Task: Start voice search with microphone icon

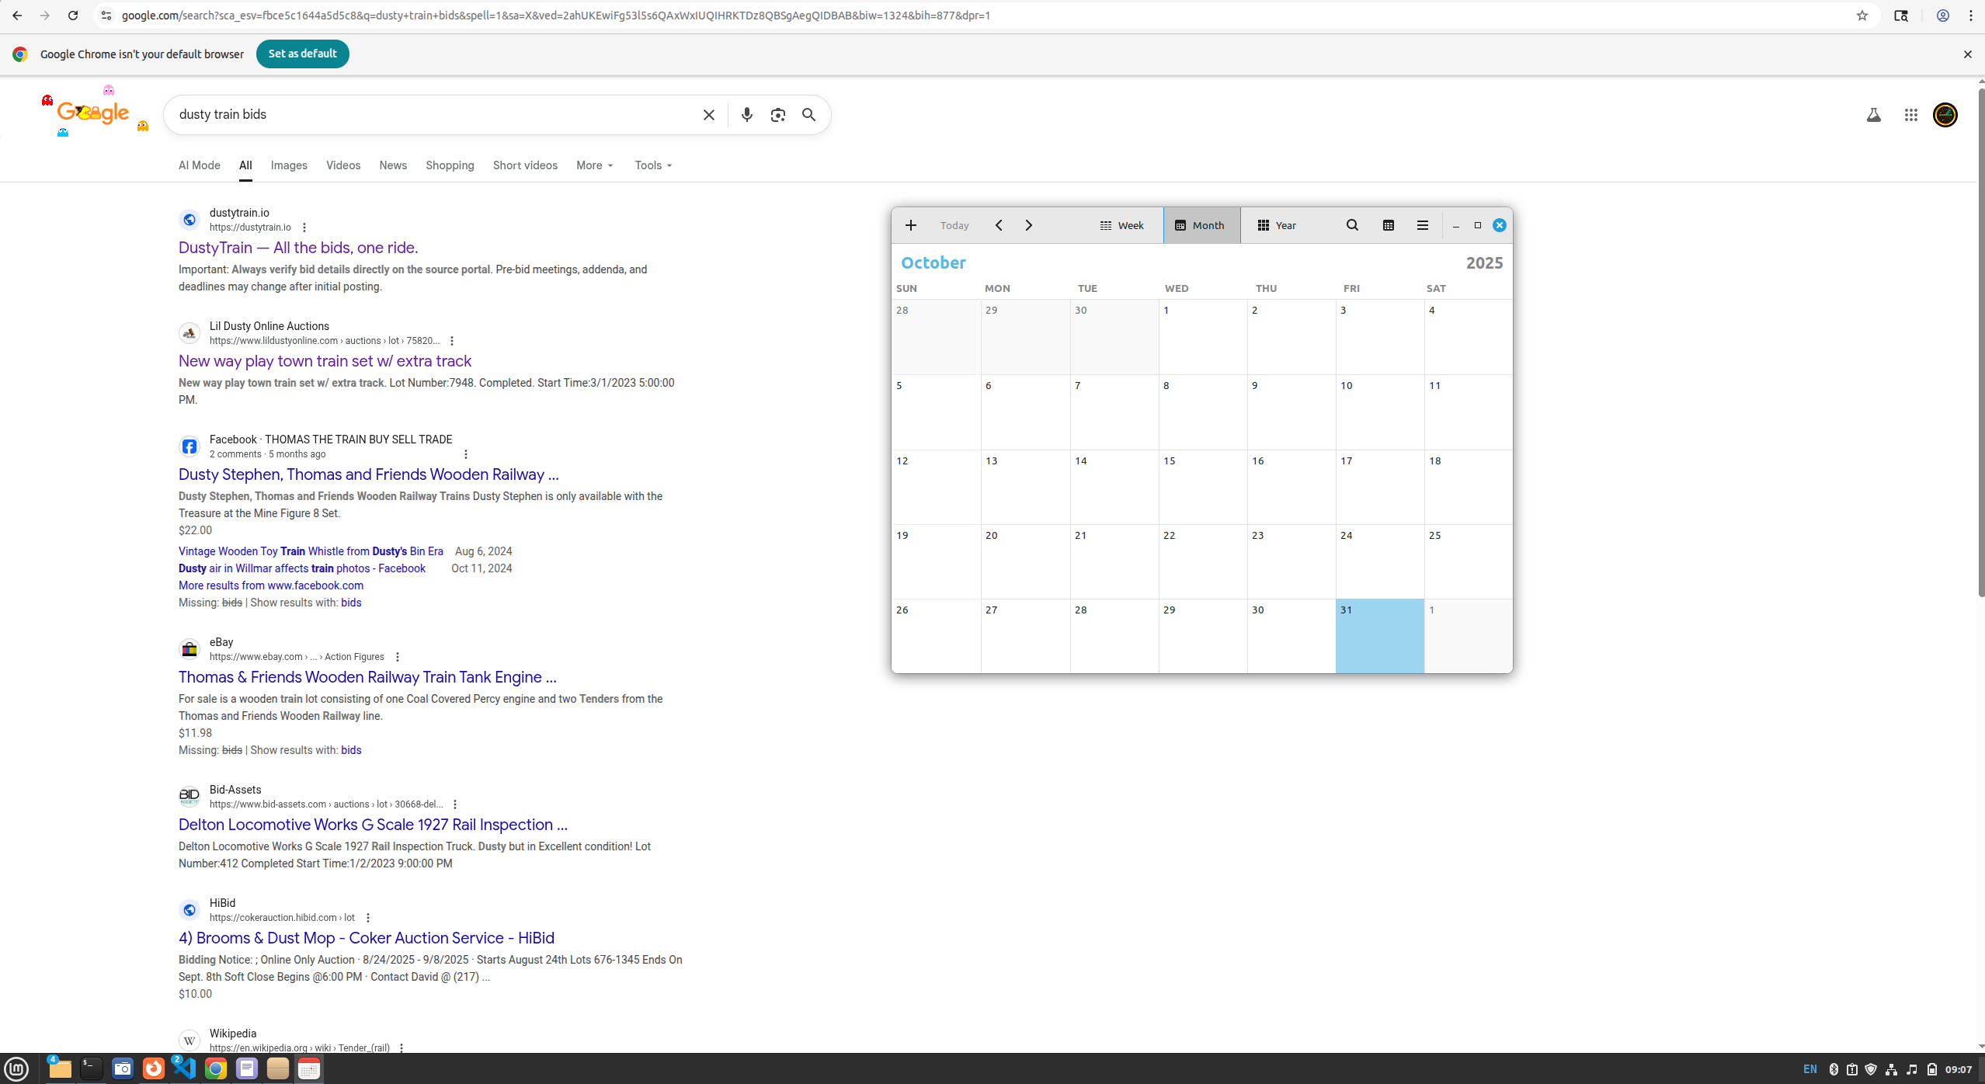Action: (x=746, y=115)
